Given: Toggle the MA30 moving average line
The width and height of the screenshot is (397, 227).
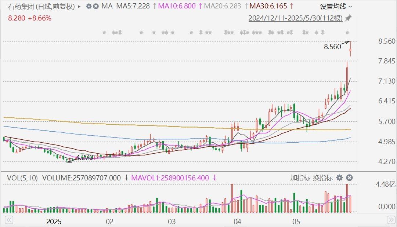Looking at the screenshot, I should 268,6.
